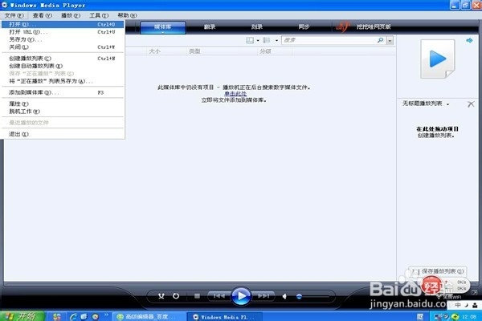This screenshot has height=321, width=482.
Task: Open the 查看 menu
Action: pyautogui.click(x=42, y=15)
